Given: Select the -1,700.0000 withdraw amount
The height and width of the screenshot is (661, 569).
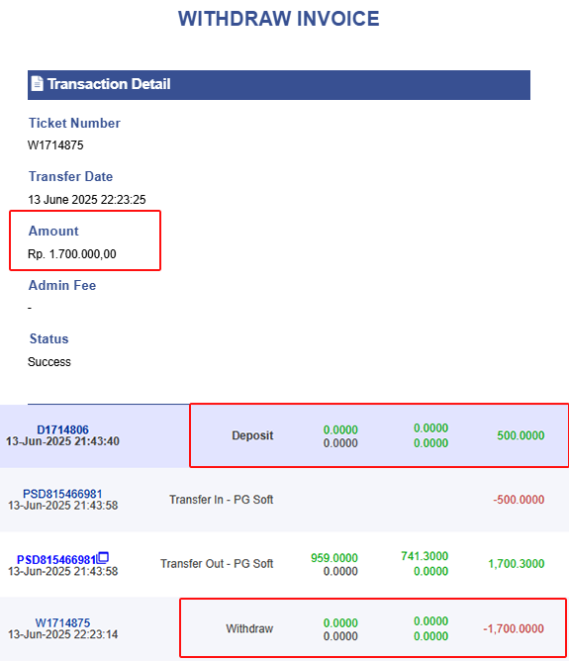Looking at the screenshot, I should pos(514,628).
